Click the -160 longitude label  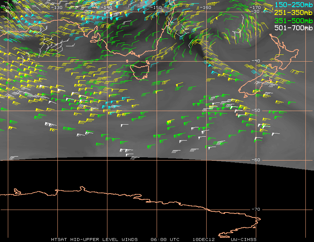point(206,7)
